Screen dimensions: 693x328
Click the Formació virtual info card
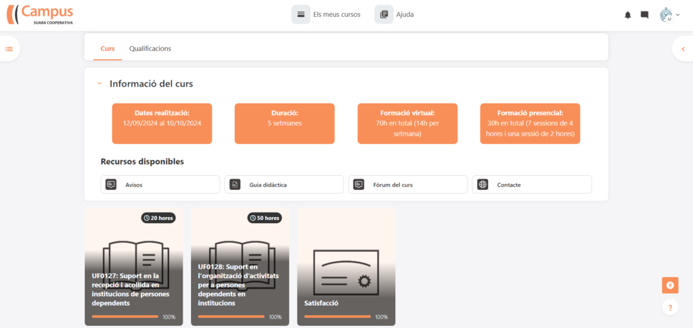point(407,124)
